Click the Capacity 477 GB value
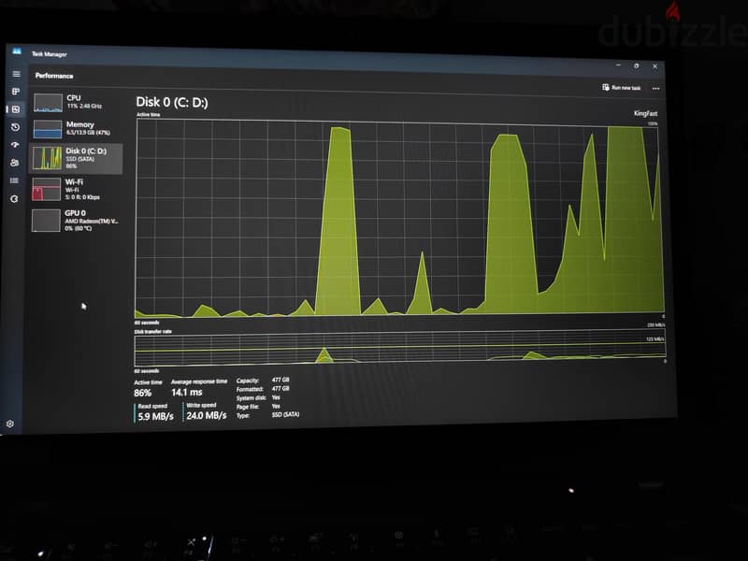748x561 pixels. point(280,380)
